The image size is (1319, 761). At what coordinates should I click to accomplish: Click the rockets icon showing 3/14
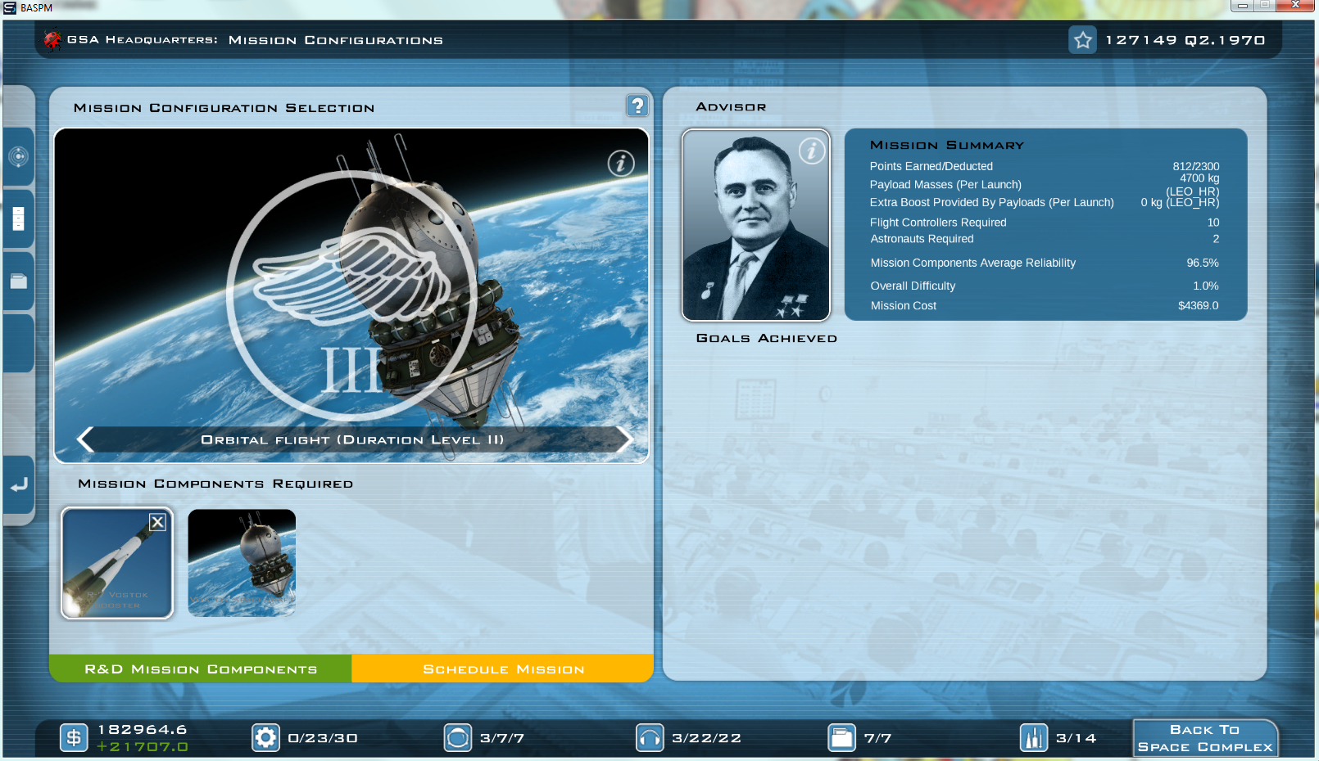(1034, 738)
